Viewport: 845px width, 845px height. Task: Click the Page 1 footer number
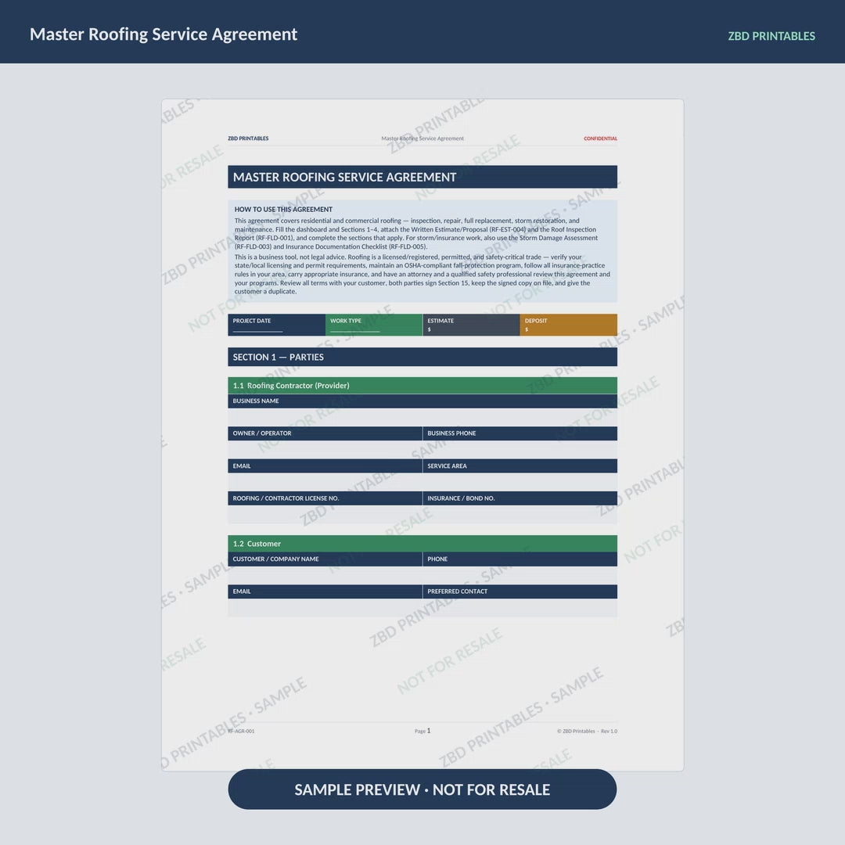click(422, 731)
